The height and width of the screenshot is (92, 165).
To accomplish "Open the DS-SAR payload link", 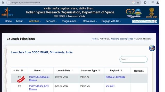I will [110, 86].
